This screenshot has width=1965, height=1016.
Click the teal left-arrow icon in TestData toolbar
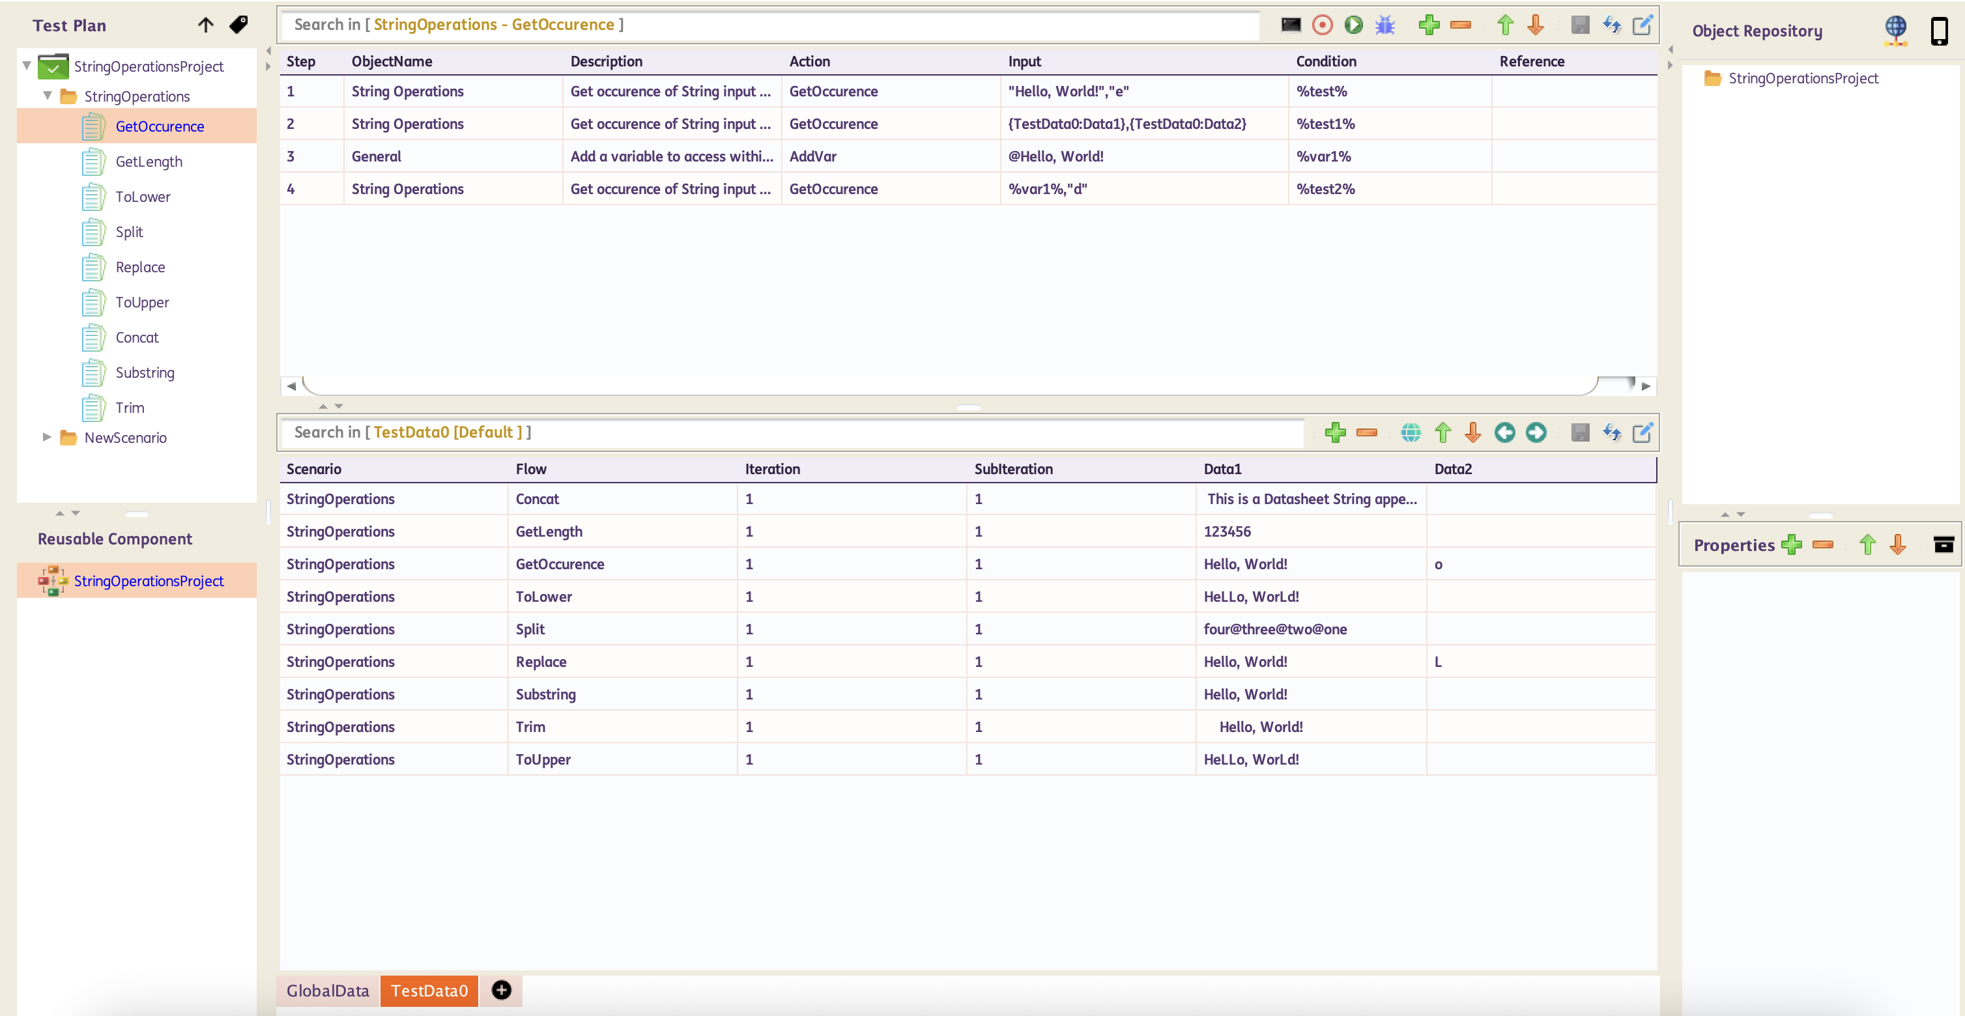tap(1504, 432)
